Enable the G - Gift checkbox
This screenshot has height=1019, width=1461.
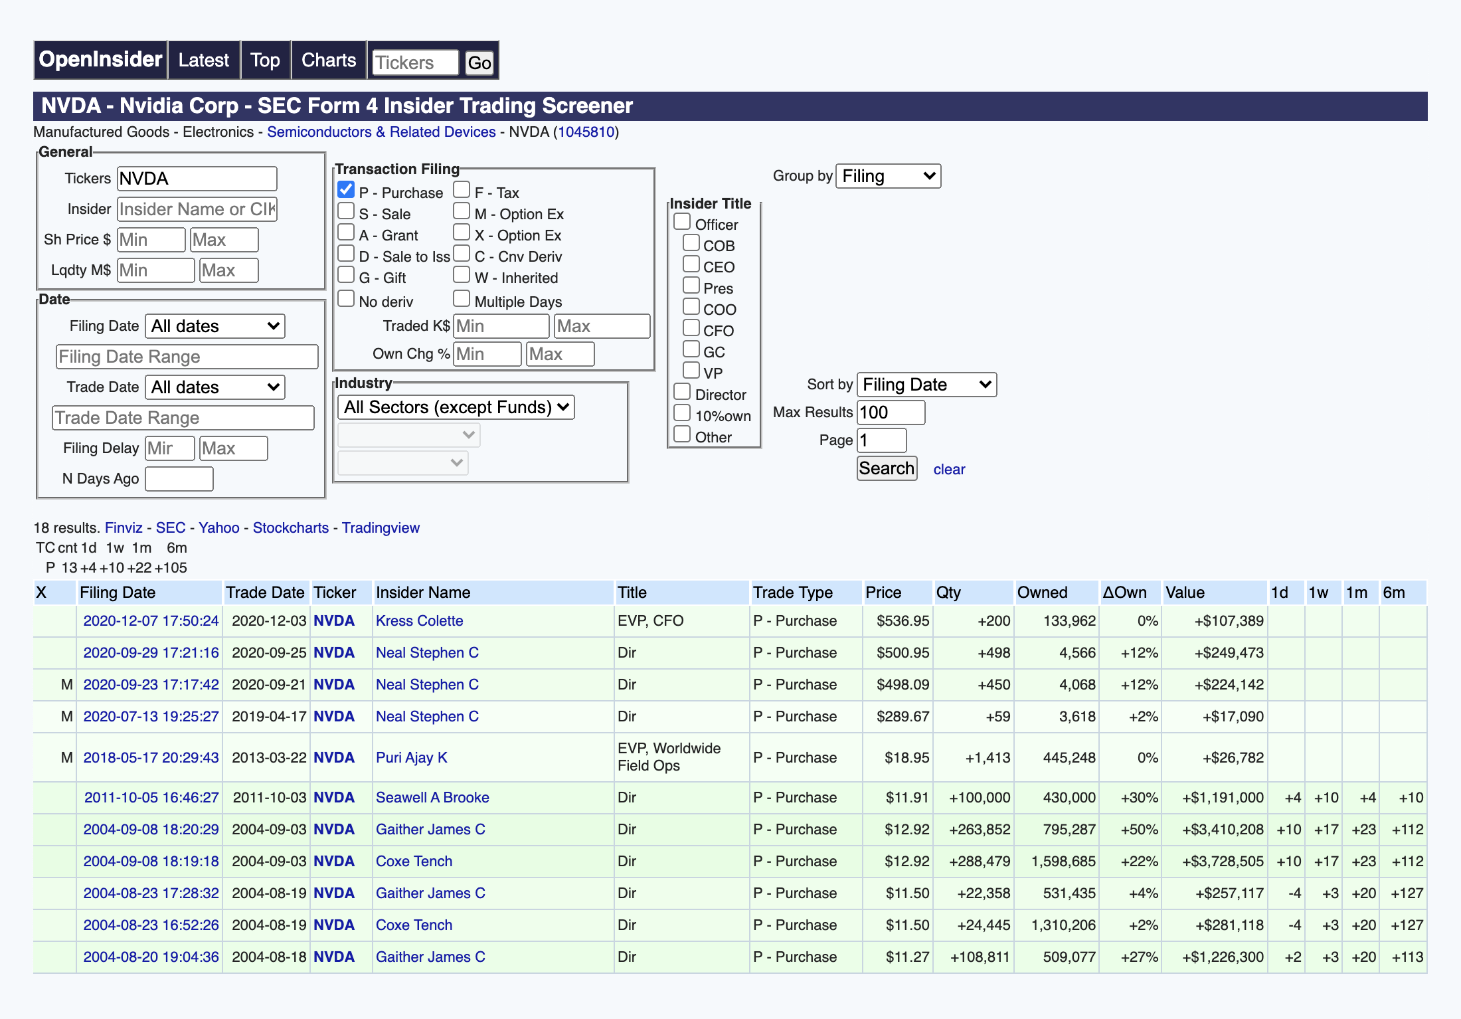(346, 275)
